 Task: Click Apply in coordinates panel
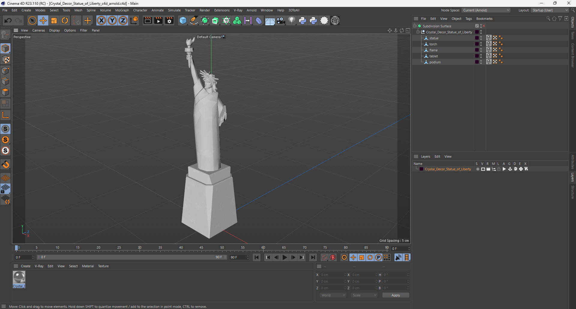point(396,295)
